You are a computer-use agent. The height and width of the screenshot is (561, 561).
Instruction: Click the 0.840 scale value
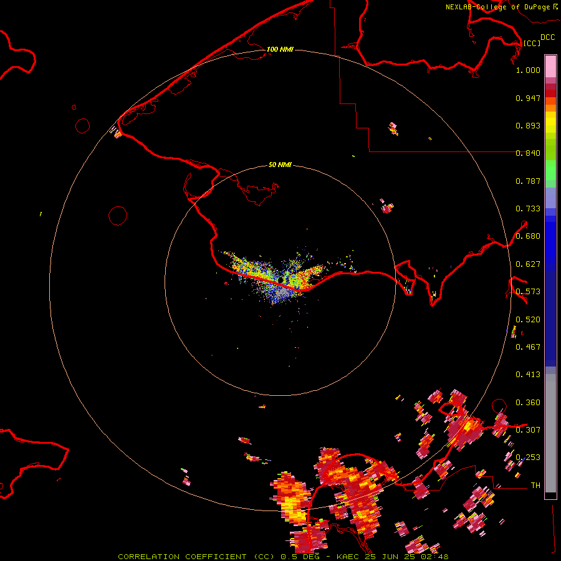(528, 153)
